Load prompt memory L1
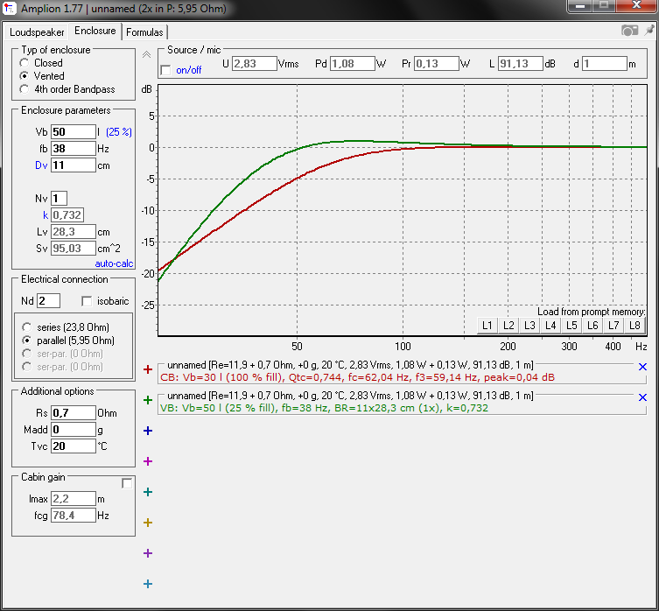 tap(487, 326)
